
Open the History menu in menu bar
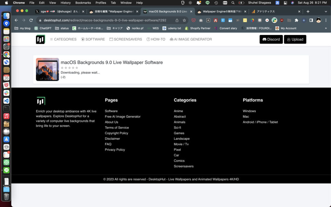click(65, 3)
